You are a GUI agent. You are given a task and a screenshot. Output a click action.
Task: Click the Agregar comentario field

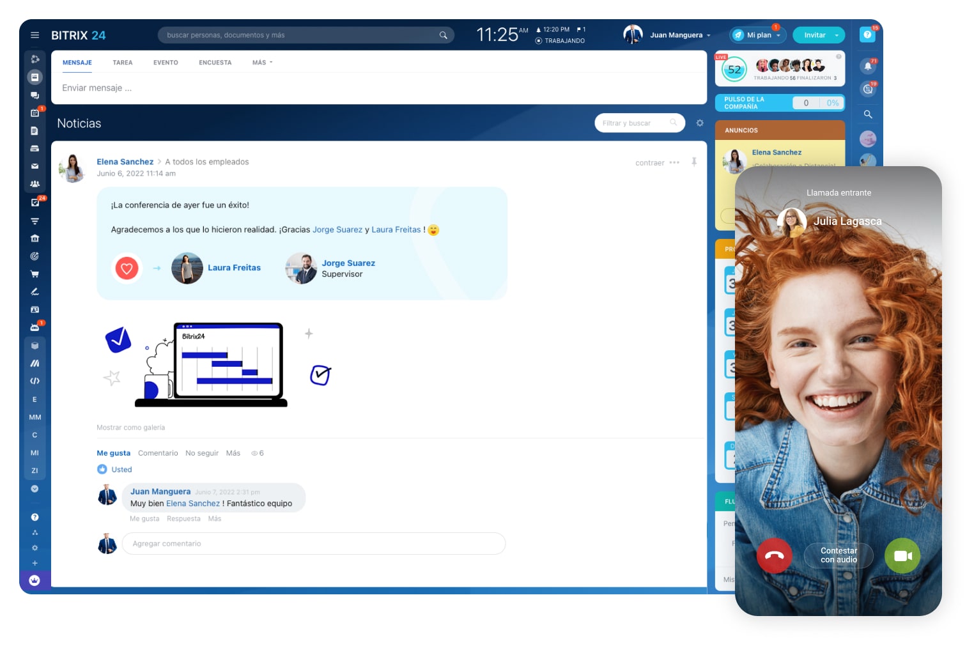313,544
